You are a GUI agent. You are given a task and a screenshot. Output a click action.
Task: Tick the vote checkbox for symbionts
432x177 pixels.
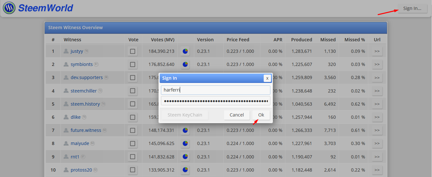point(132,64)
